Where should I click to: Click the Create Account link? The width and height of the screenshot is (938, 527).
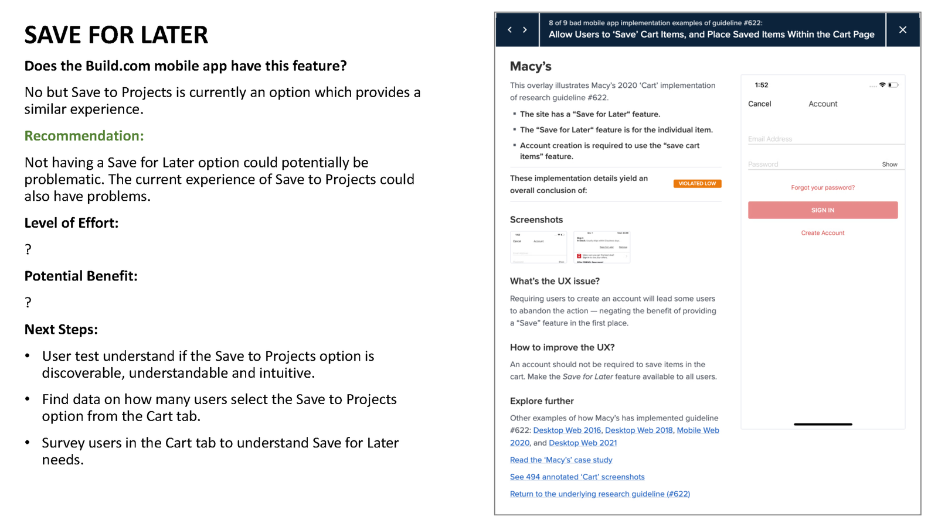coord(823,233)
